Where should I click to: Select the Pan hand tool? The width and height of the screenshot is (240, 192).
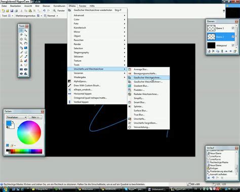(x=26, y=44)
